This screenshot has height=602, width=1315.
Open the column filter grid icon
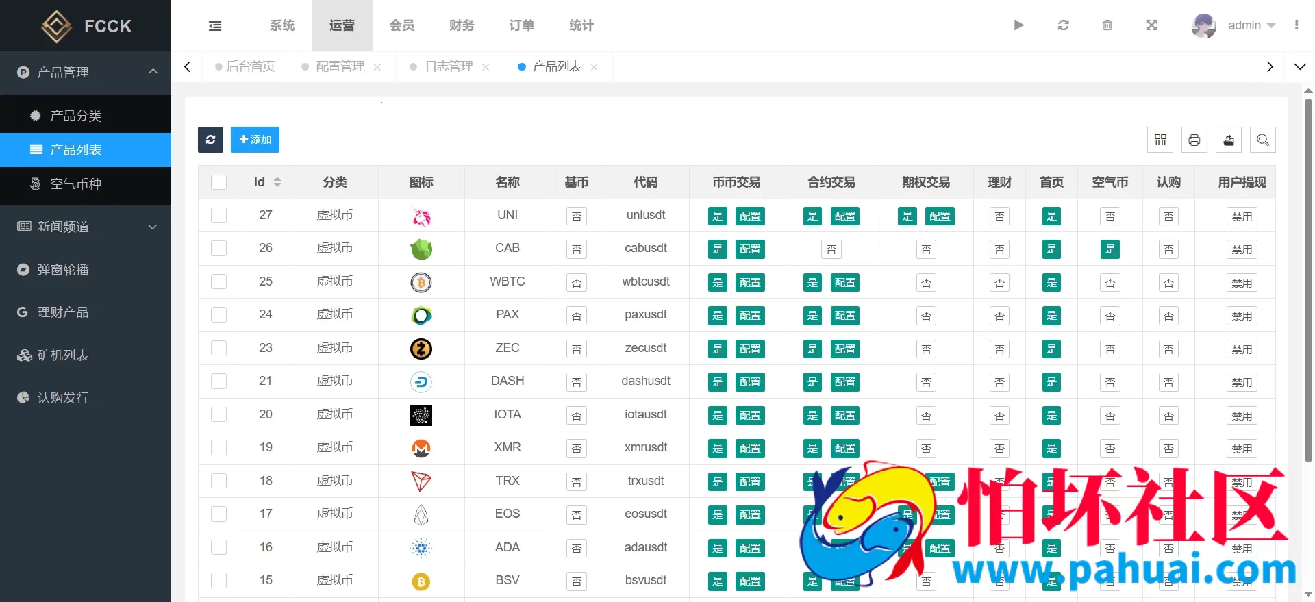(1160, 140)
